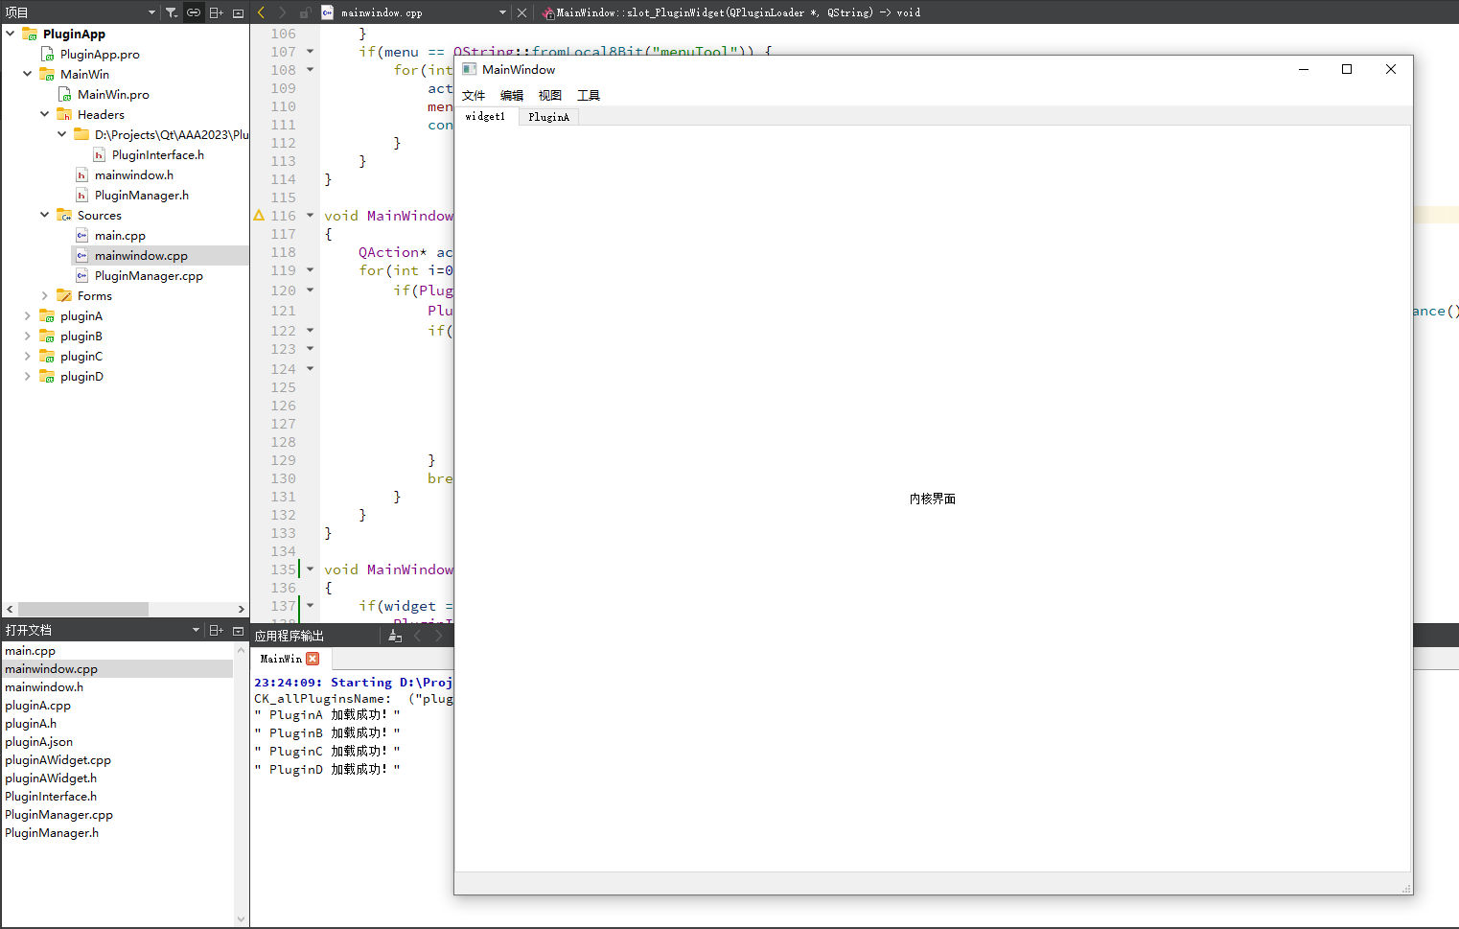
Task: Fold function at line 135 arrow
Action: [310, 569]
